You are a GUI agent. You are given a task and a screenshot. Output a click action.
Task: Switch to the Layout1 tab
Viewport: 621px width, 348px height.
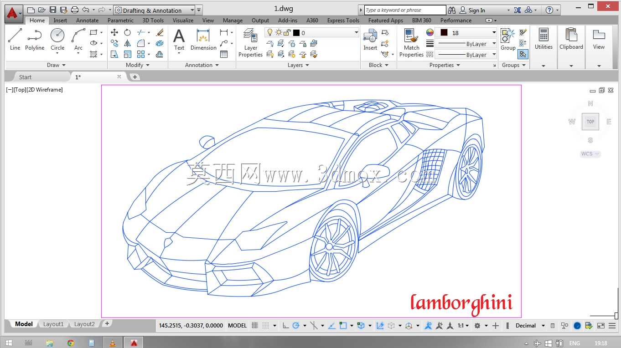(53, 324)
